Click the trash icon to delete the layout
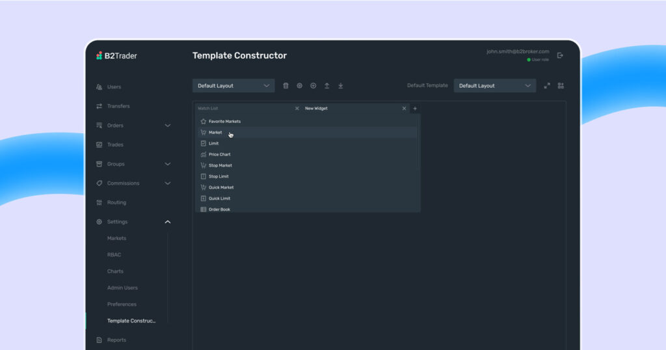Image resolution: width=666 pixels, height=350 pixels. pyautogui.click(x=286, y=86)
